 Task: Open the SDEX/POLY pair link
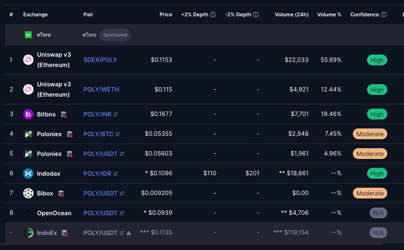coord(100,60)
